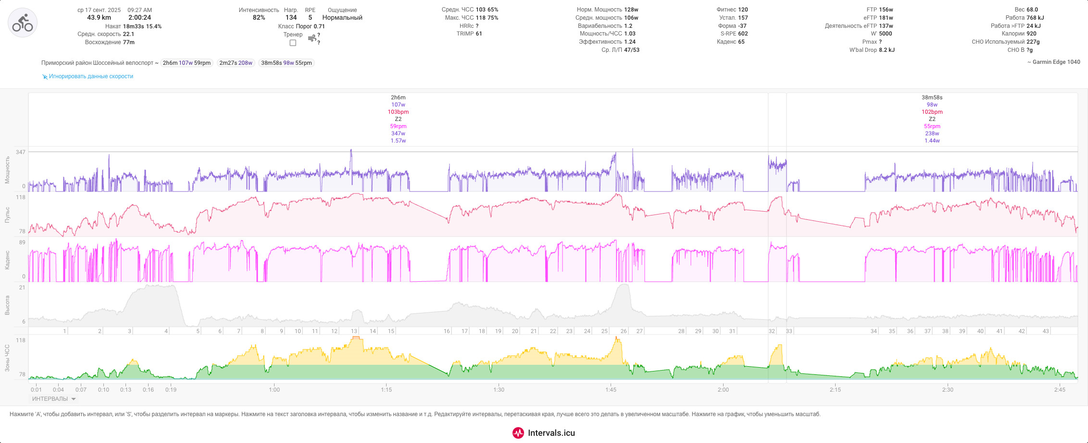
Task: Select lap marker 32 on chart
Action: (x=772, y=331)
